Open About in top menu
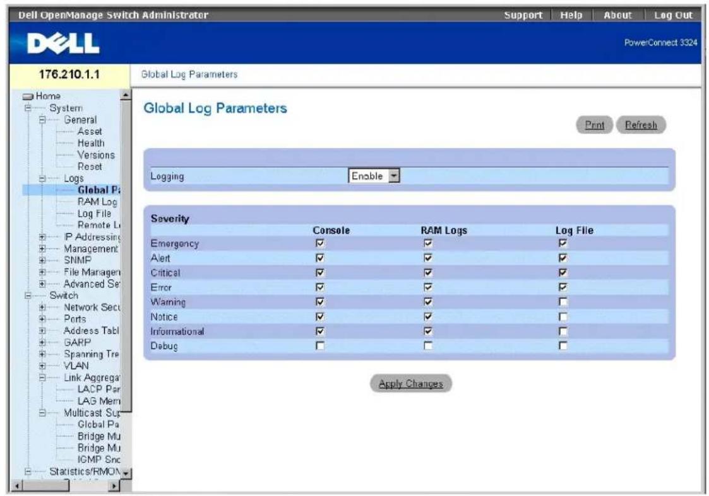Screen dimensions: 709x496 [x=617, y=15]
